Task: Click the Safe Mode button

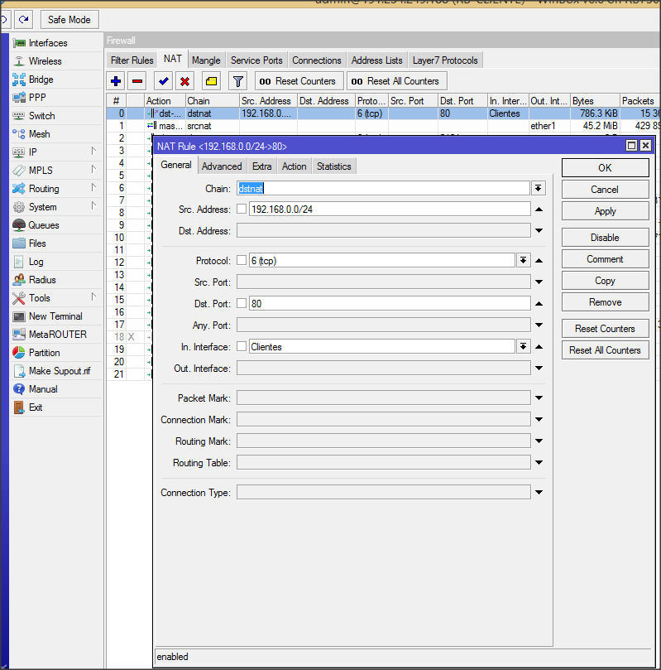Action: [68, 20]
